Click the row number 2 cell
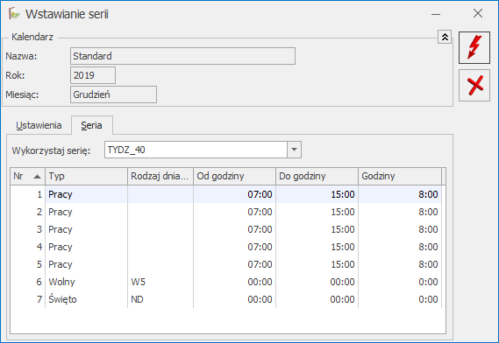The image size is (499, 343). click(28, 212)
